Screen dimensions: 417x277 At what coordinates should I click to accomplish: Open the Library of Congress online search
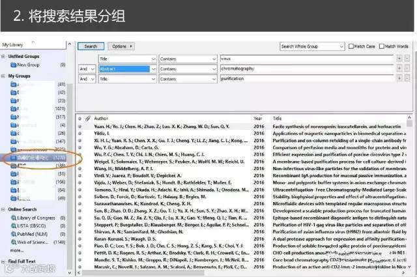tap(36, 218)
